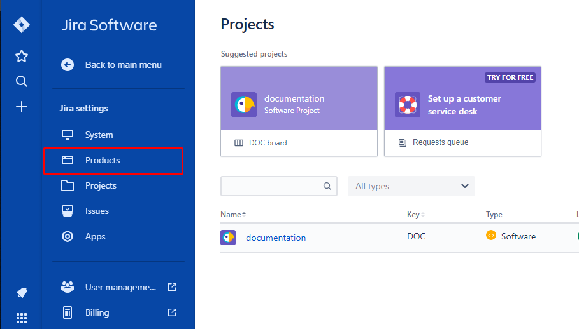Expand the All types dropdown
This screenshot has width=579, height=329.
coord(411,186)
